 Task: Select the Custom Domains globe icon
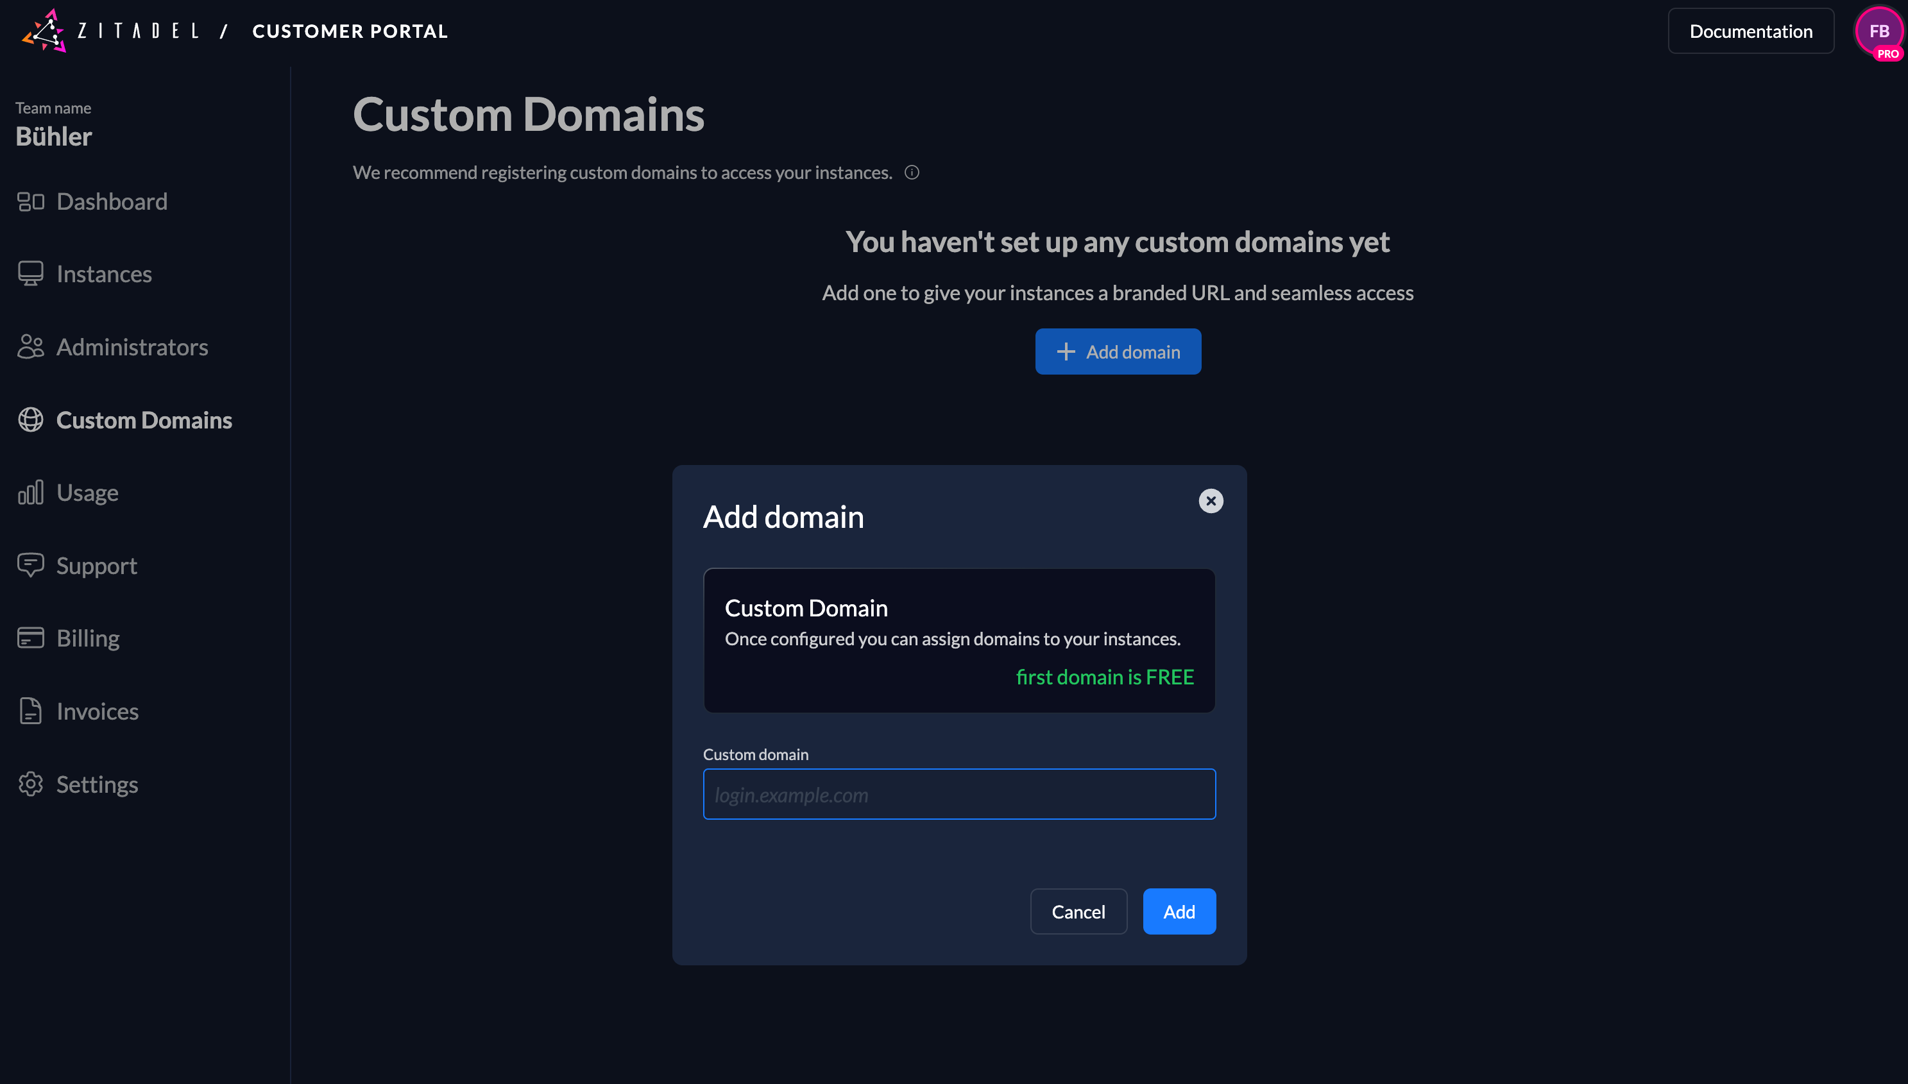point(31,419)
